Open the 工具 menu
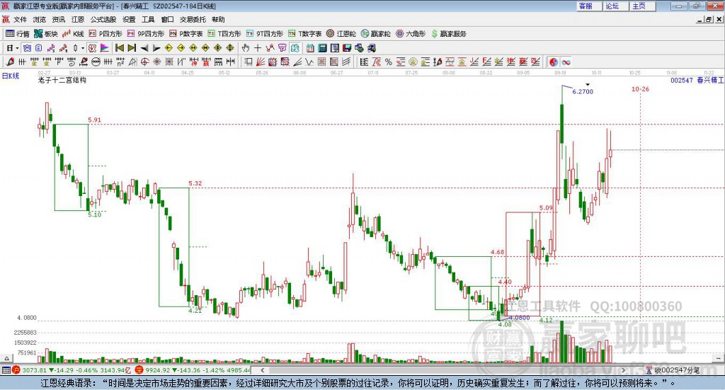Image resolution: width=725 pixels, height=390 pixels. pyautogui.click(x=148, y=19)
